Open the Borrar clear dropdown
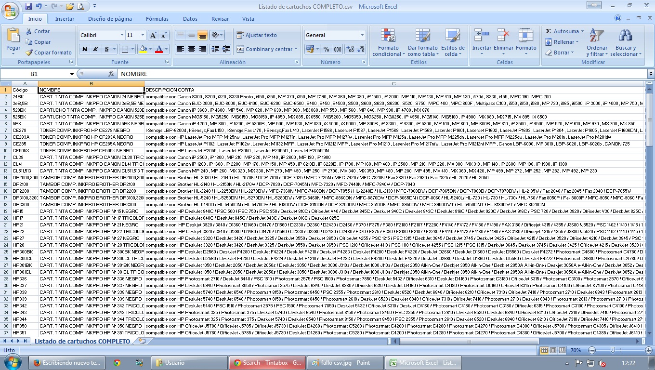Viewport: 655px width, 370px height. pos(573,53)
